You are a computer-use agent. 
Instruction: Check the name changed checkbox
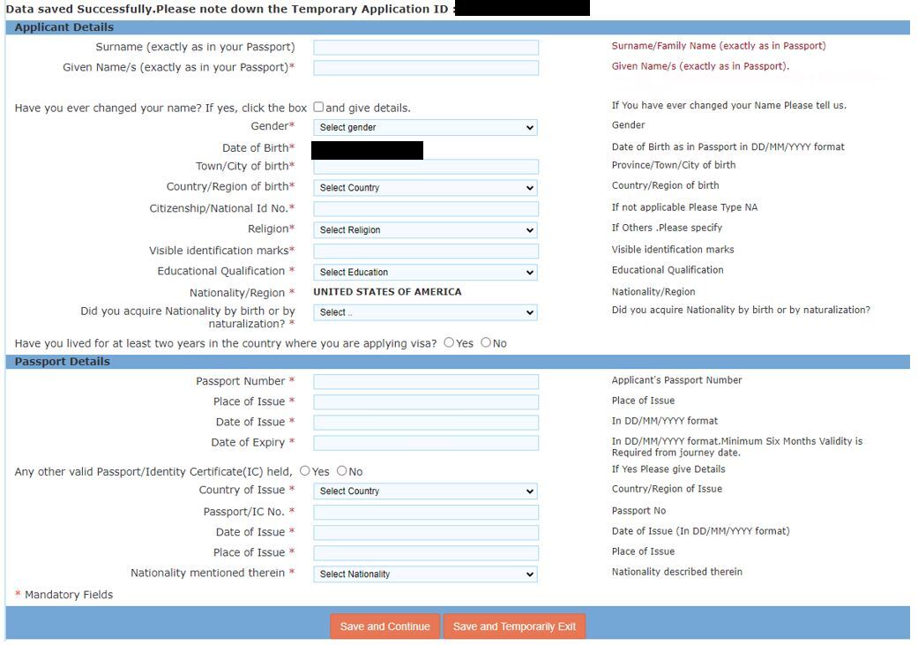point(318,108)
